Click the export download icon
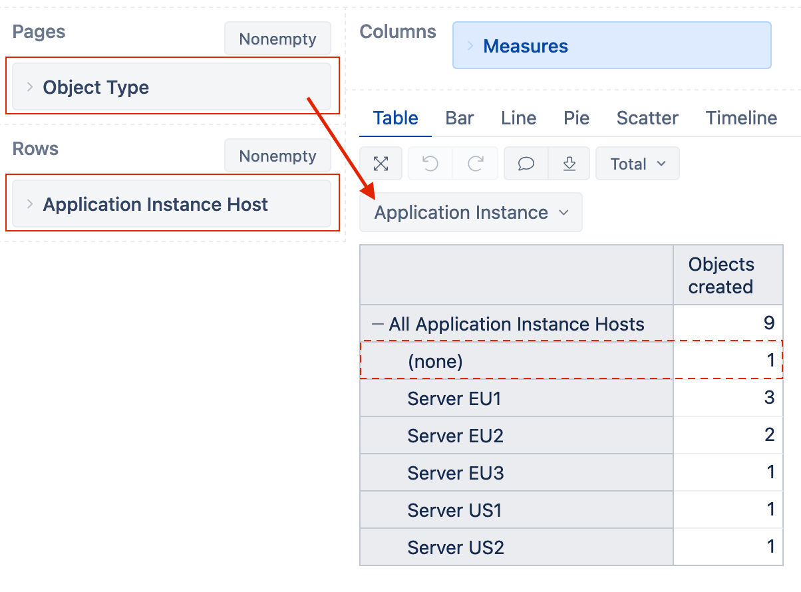Viewport: 801px width, 592px height. tap(569, 164)
